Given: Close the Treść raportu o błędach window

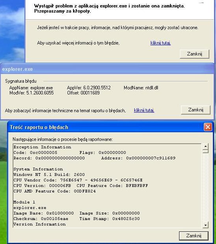Looking at the screenshot, I should (208, 127).
